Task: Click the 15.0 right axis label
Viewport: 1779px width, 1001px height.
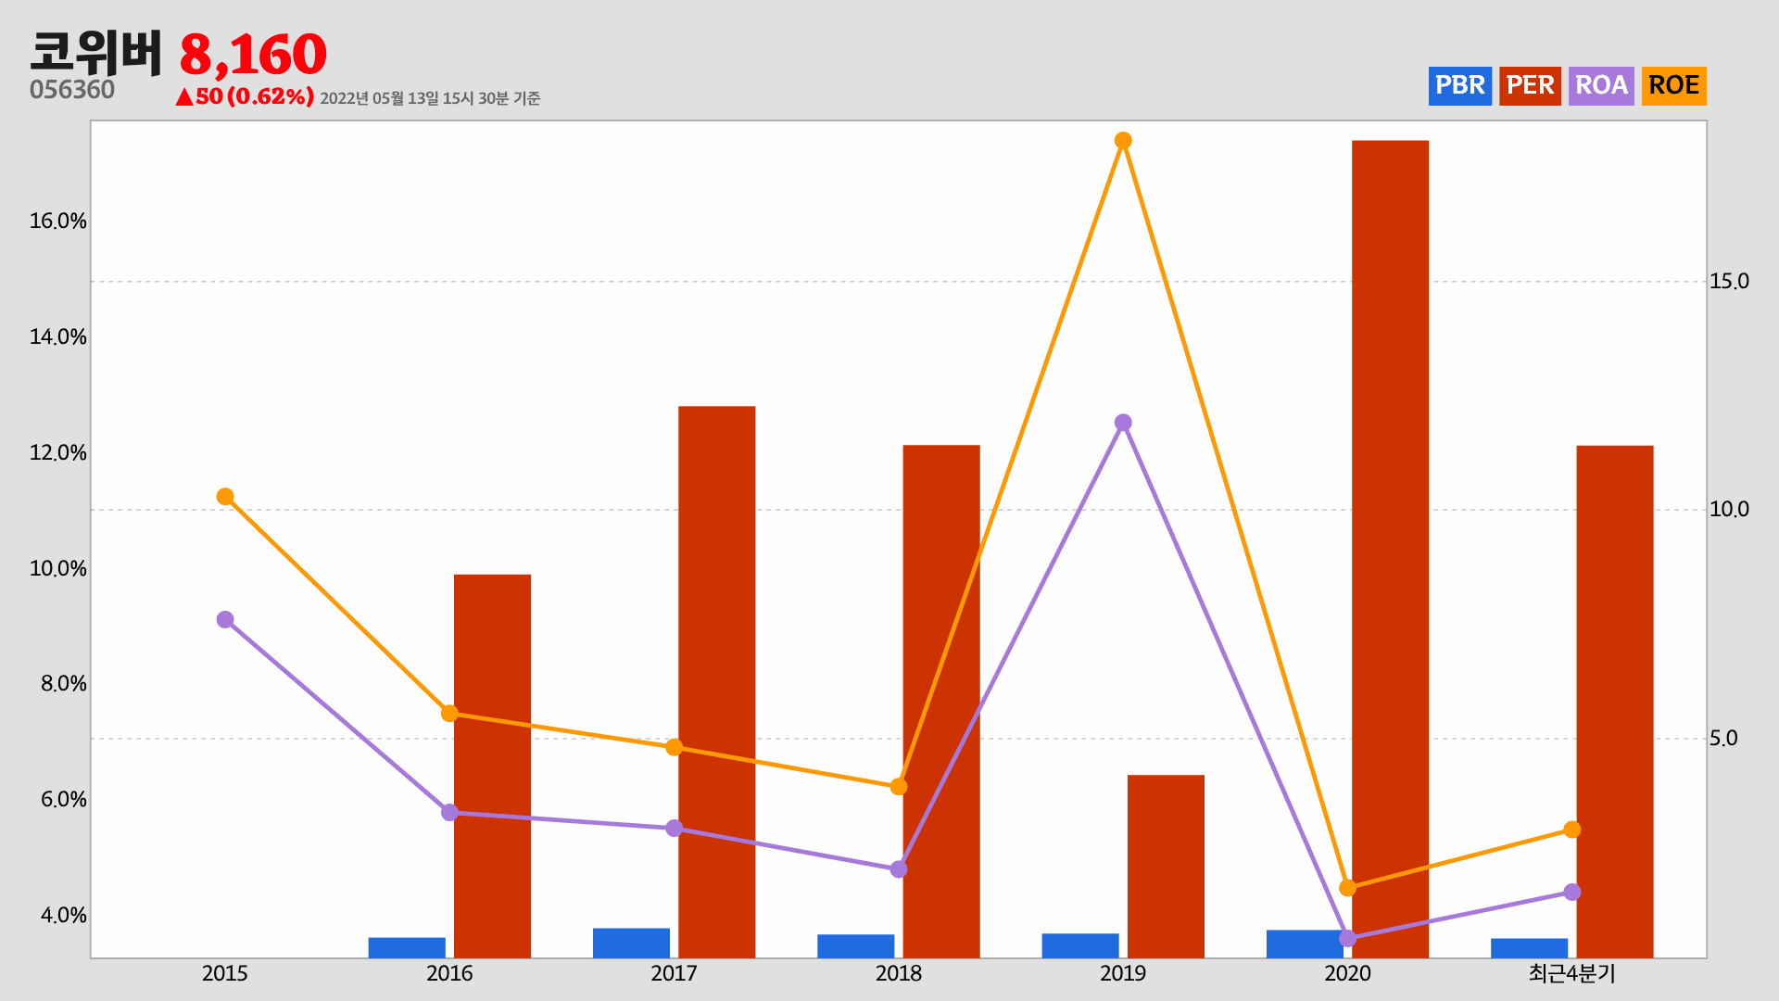Action: point(1729,281)
